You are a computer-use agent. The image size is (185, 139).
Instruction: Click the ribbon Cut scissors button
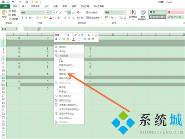coord(12,11)
